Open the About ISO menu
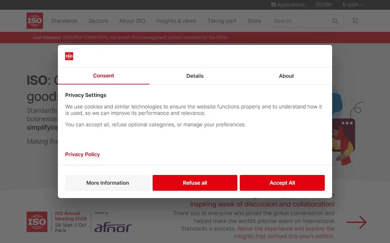Screen dimensions: 390x243 point(132,21)
